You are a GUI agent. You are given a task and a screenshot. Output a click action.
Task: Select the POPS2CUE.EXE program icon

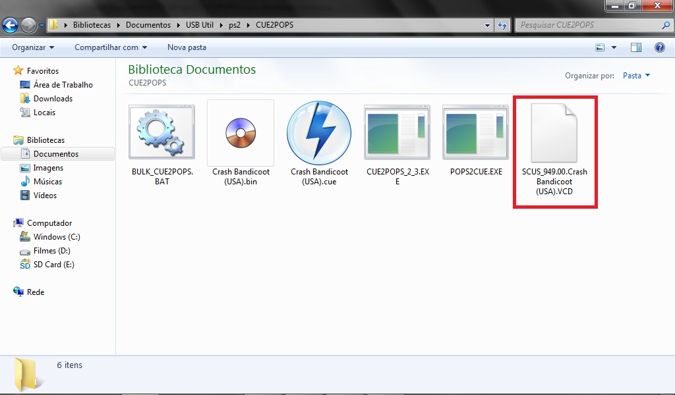(476, 132)
